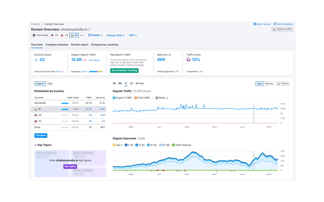This screenshot has height=202, width=324.
Task: Click the US row flag icon
Action: pos(36,115)
